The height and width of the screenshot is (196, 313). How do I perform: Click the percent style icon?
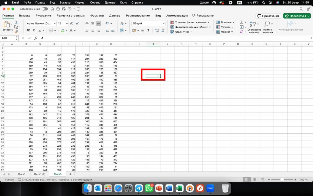coord(142,31)
